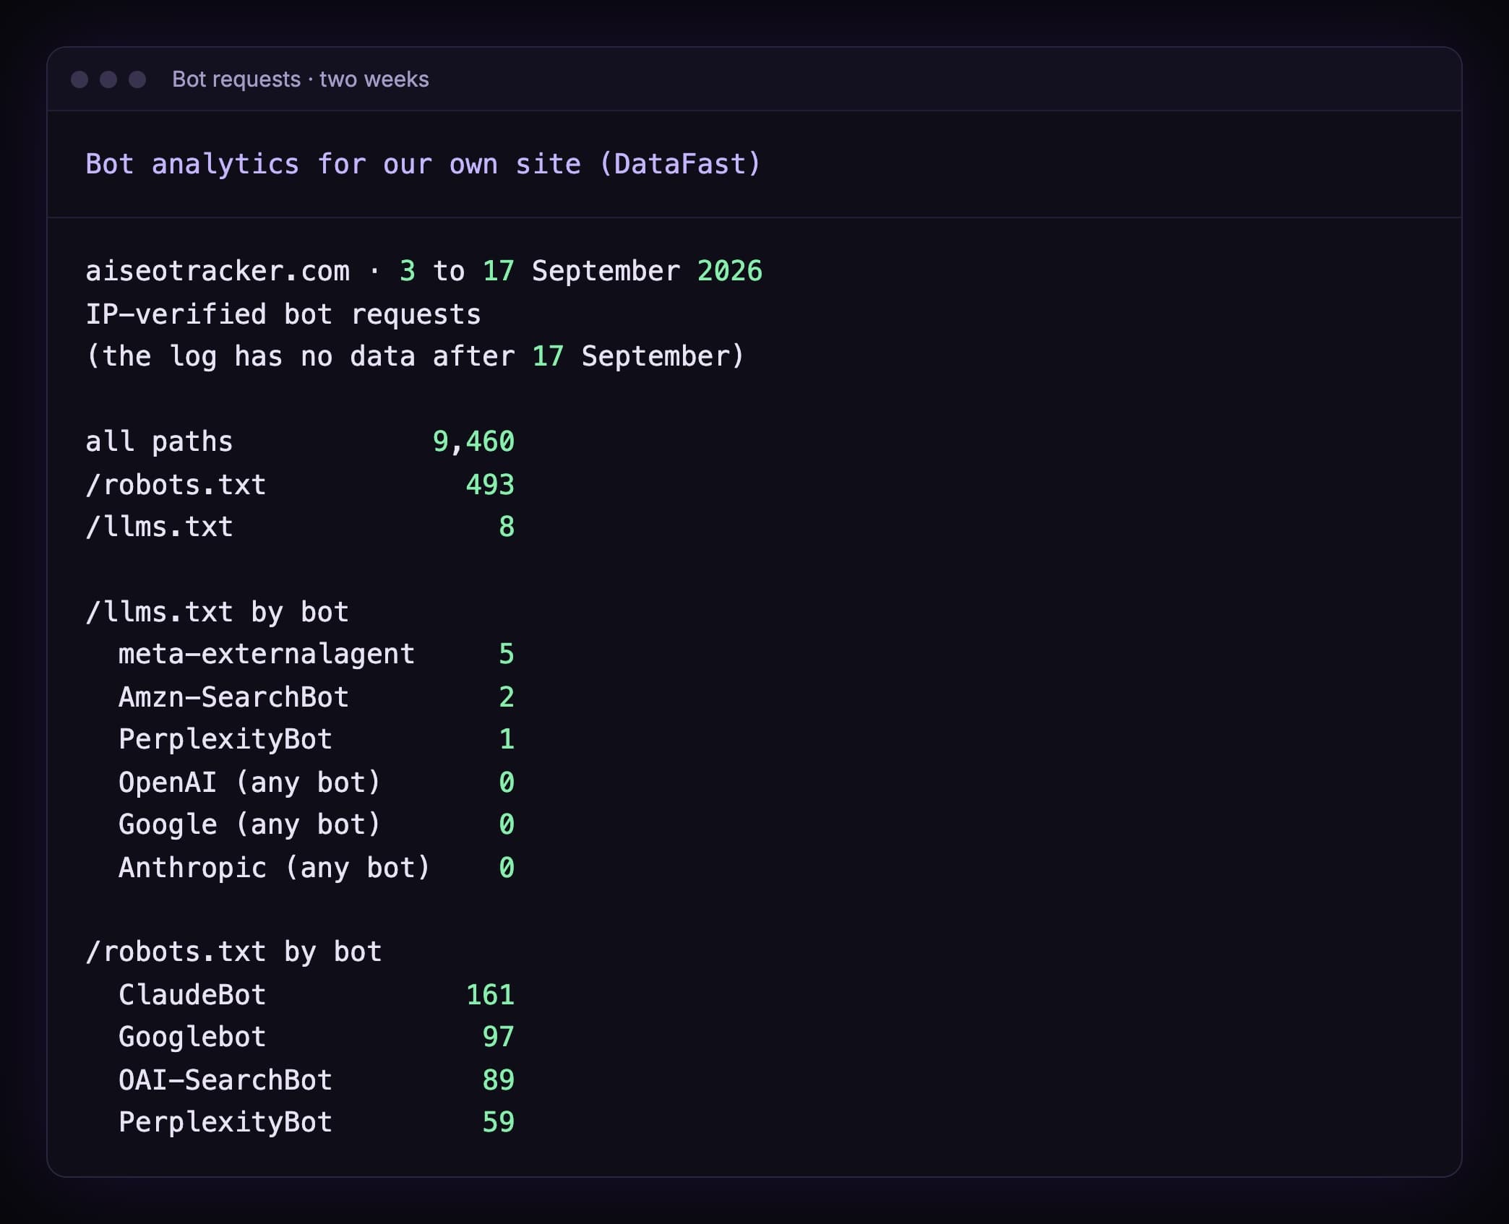The height and width of the screenshot is (1224, 1509).
Task: Click the value 161 for ClaudeBot
Action: [x=490, y=995]
